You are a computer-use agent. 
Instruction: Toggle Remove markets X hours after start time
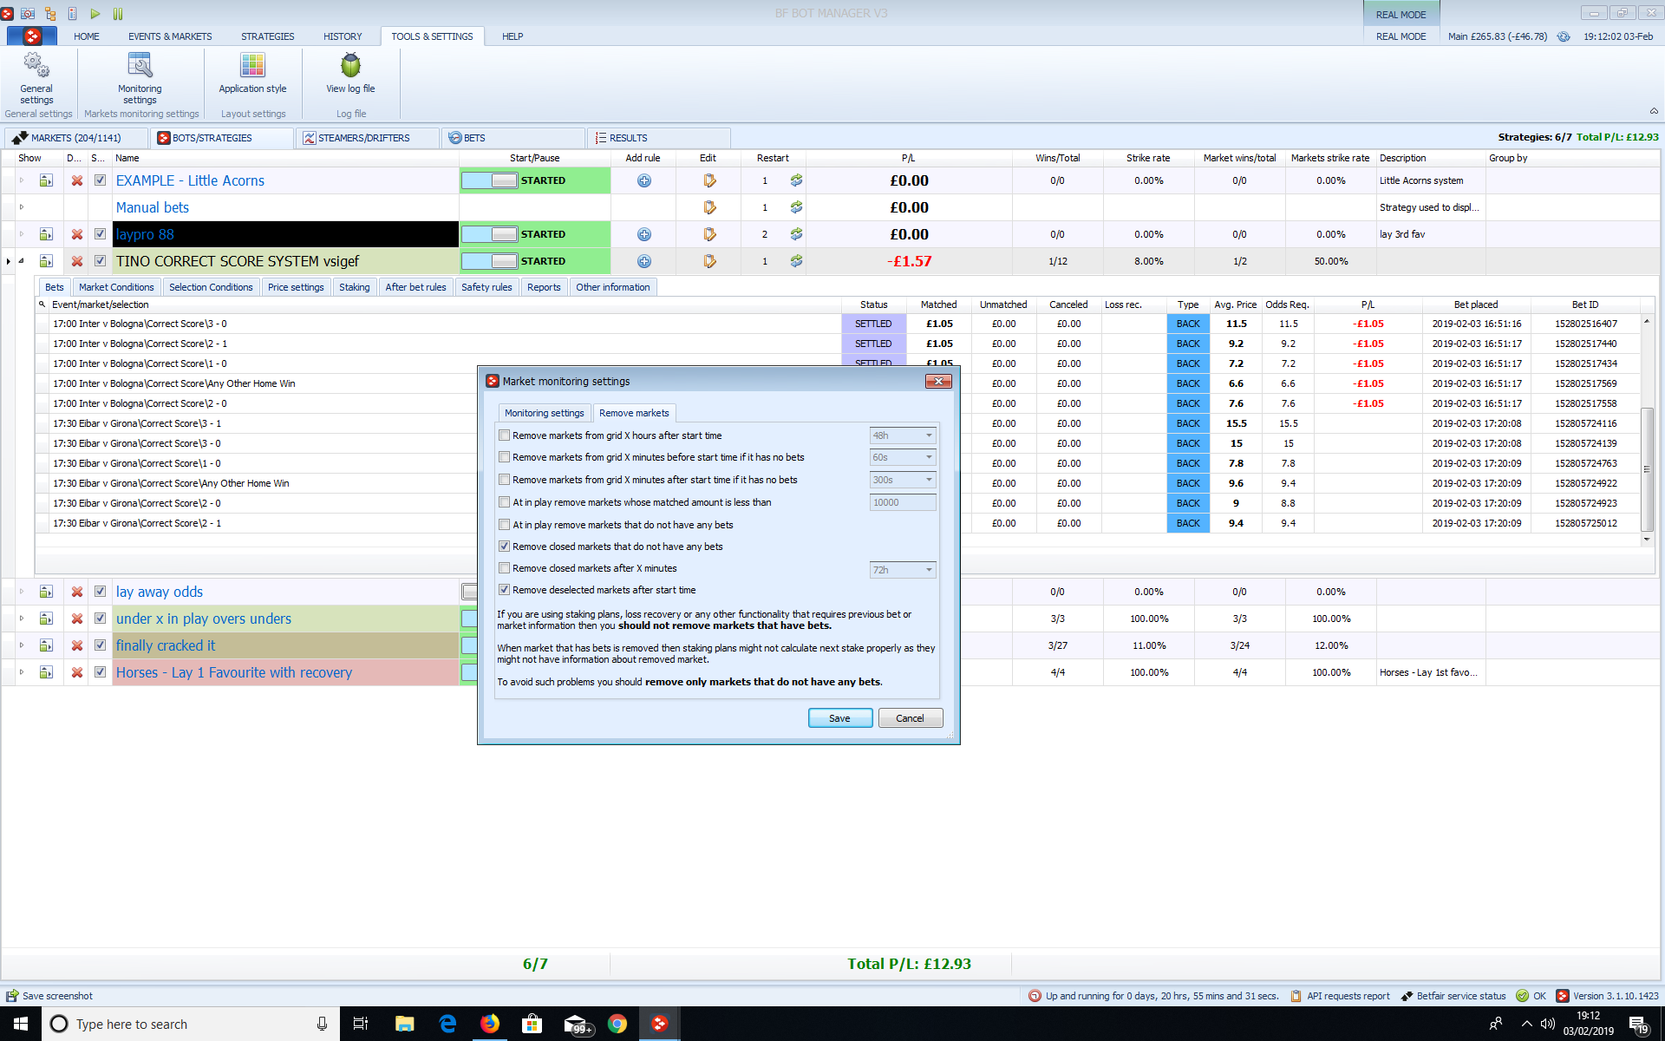click(504, 435)
